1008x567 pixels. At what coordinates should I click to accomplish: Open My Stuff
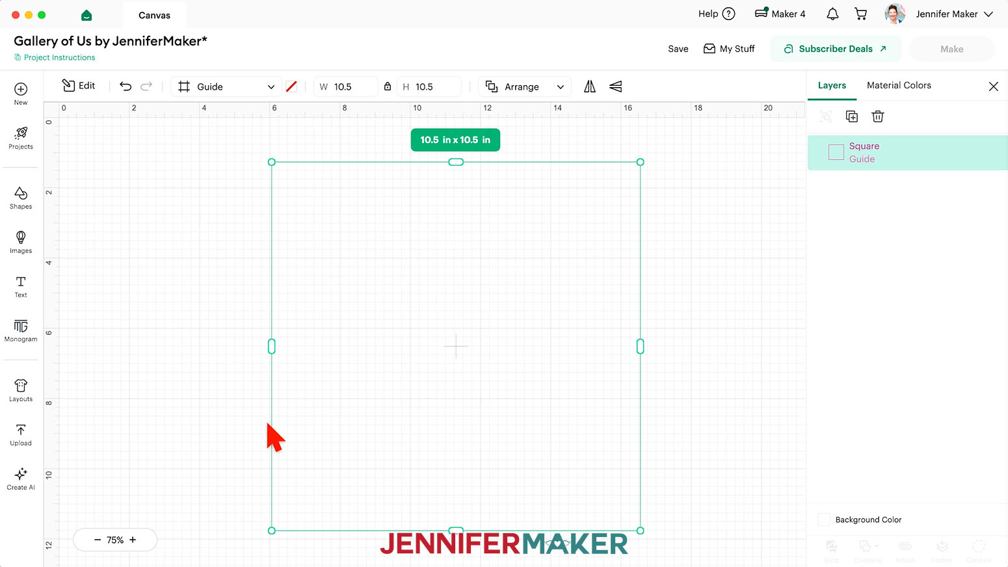point(729,49)
